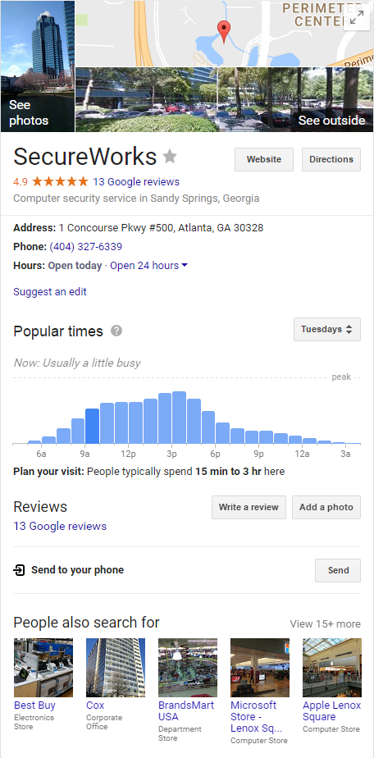Click the red location pin on the map
This screenshot has height=758, width=374.
[x=224, y=32]
